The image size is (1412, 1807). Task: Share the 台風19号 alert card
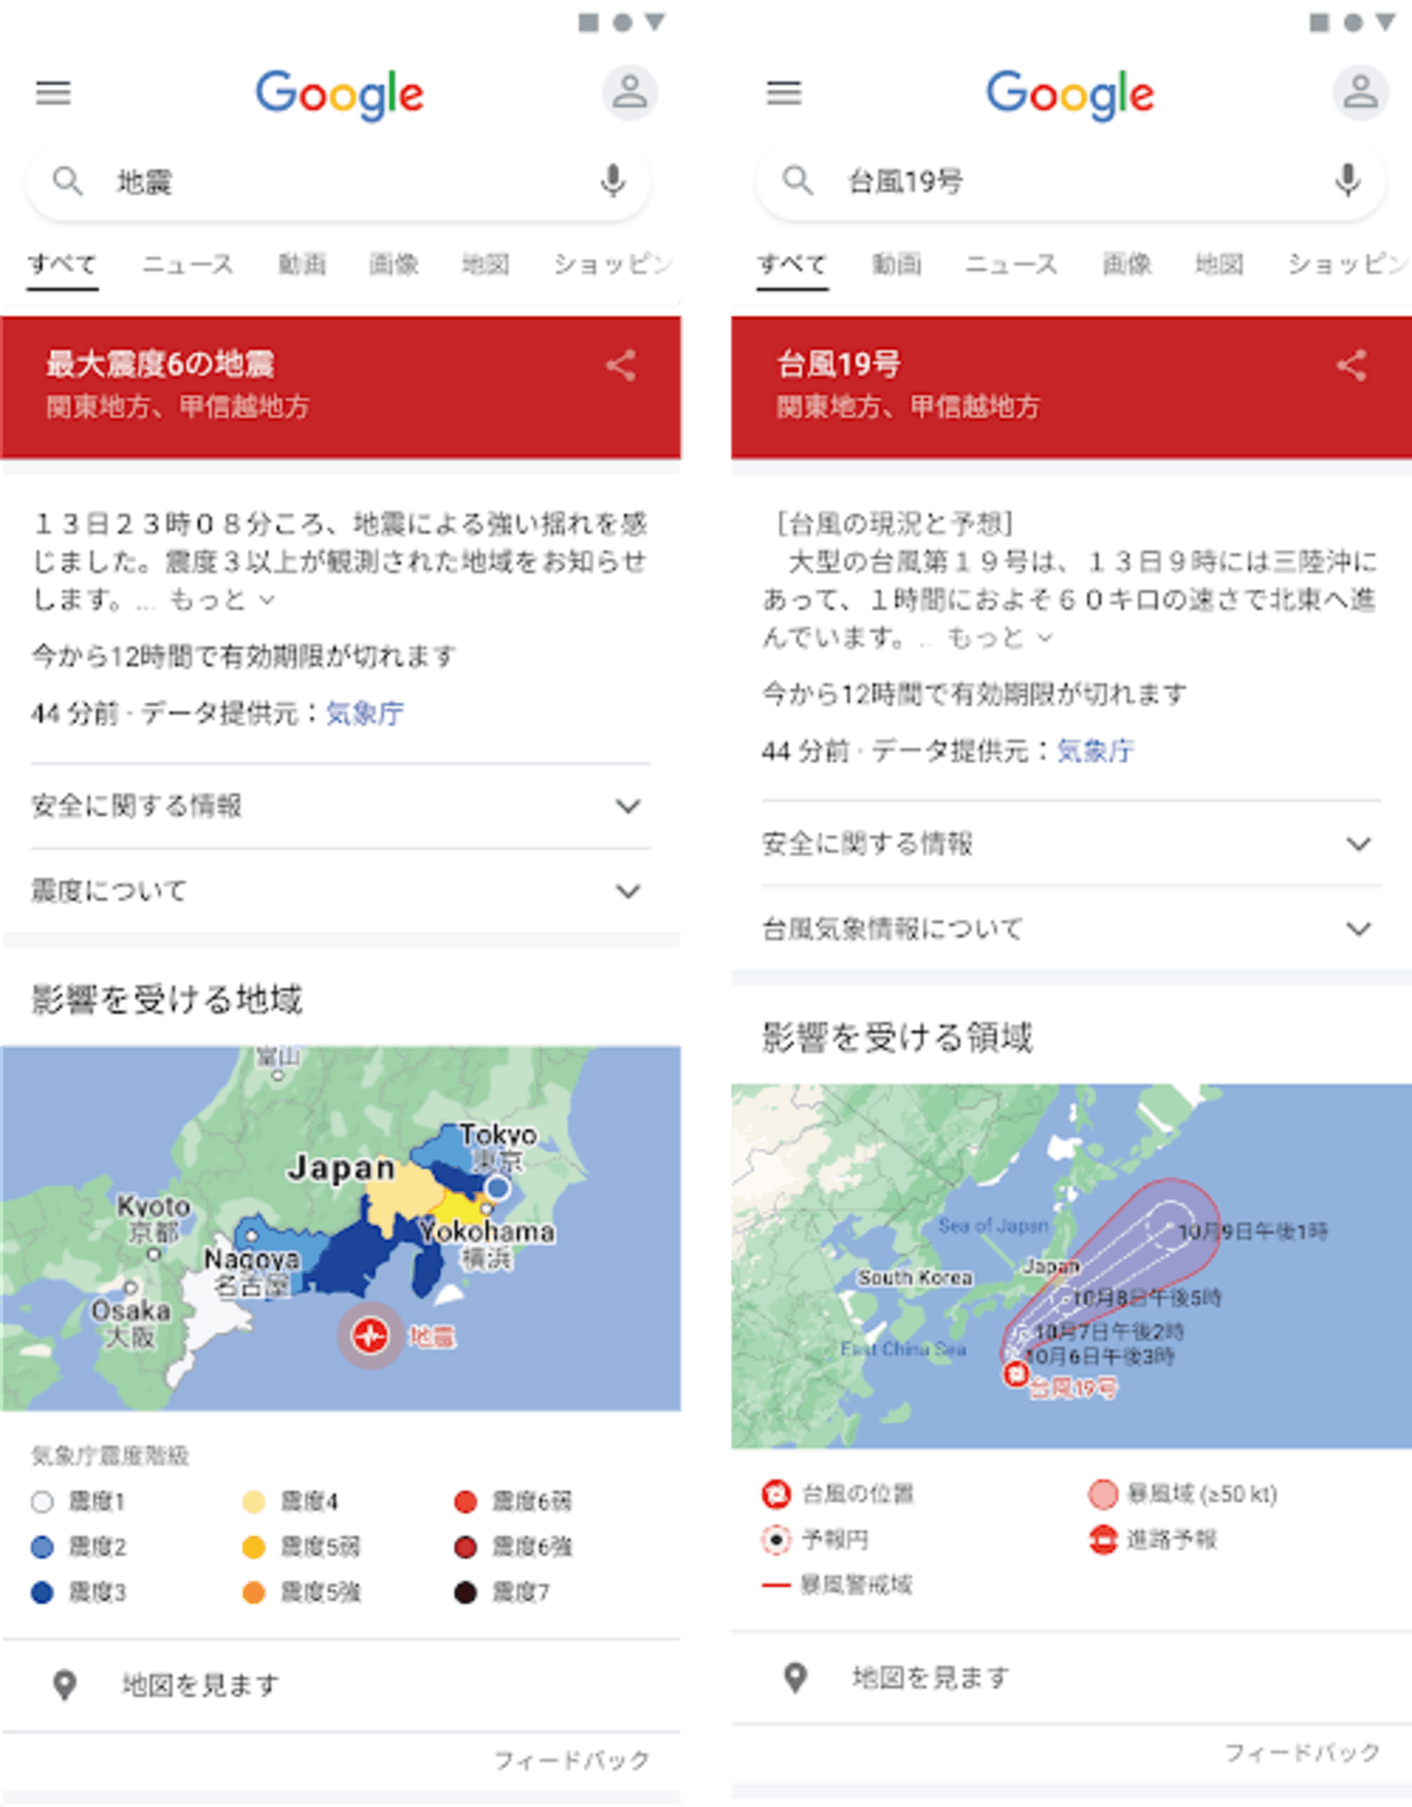(x=1352, y=365)
